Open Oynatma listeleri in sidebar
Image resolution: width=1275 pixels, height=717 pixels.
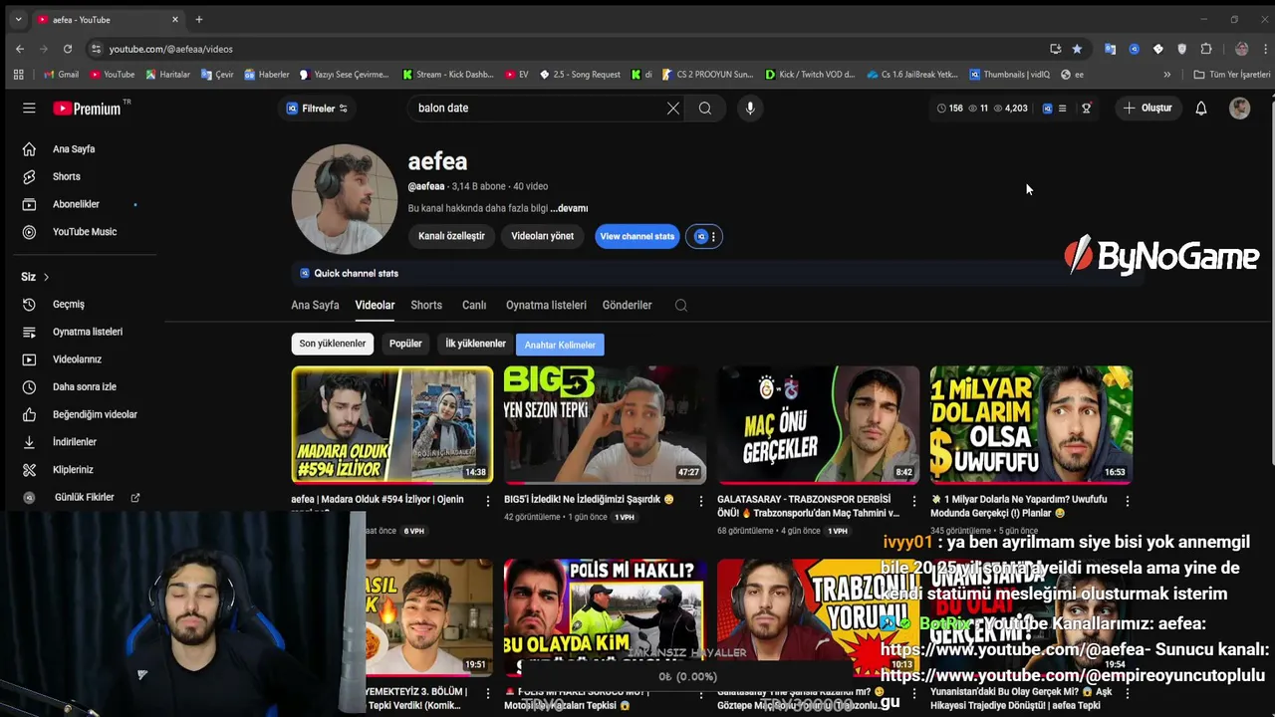pos(87,332)
